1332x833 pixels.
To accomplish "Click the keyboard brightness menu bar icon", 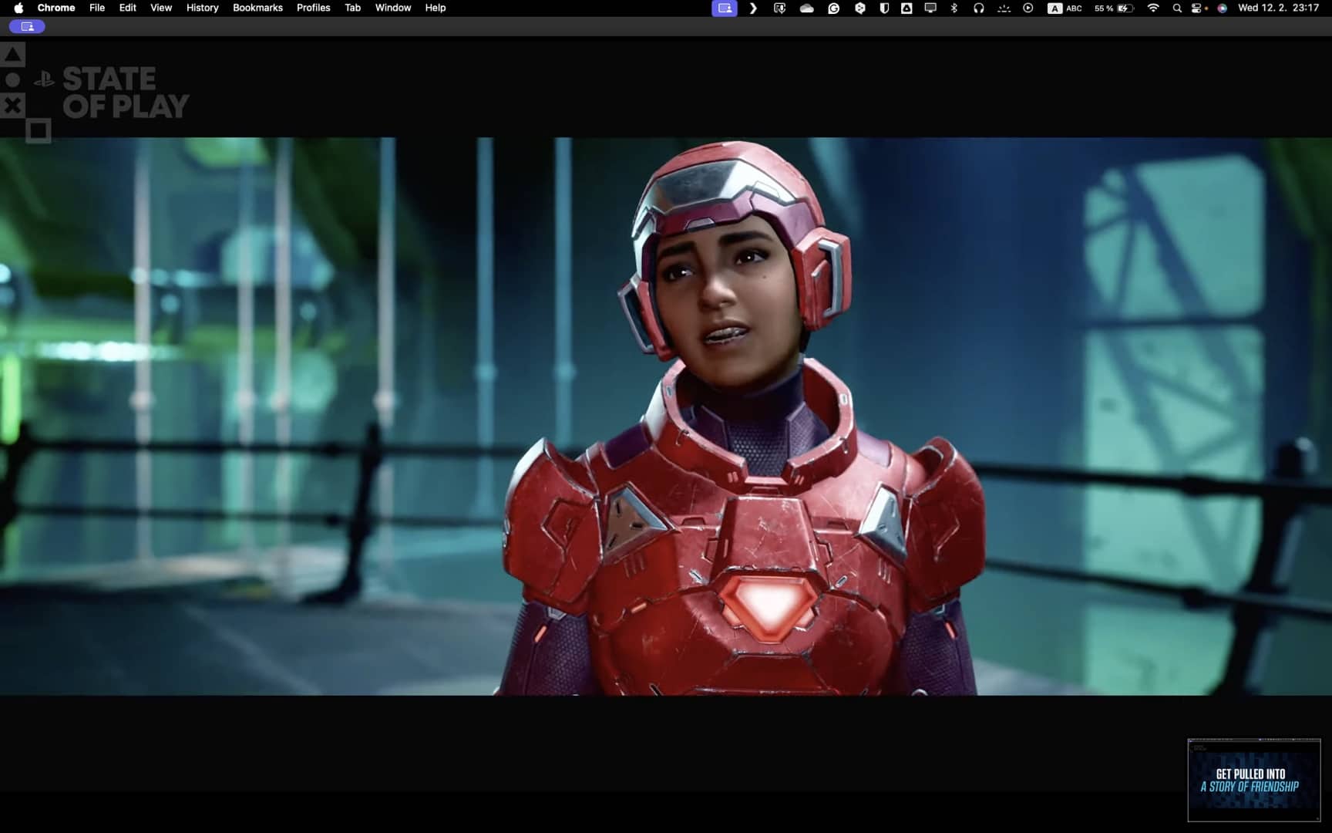I will [x=1004, y=8].
